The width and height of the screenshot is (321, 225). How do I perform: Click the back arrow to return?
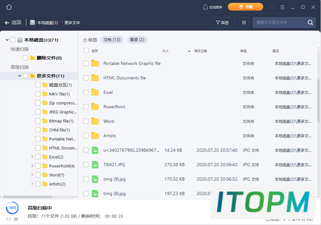tap(7, 23)
